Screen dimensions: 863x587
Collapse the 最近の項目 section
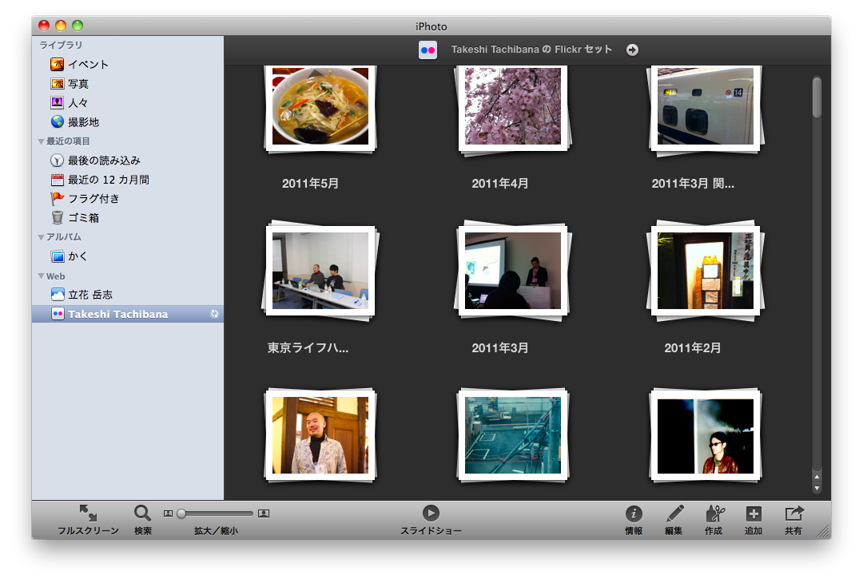pos(42,142)
